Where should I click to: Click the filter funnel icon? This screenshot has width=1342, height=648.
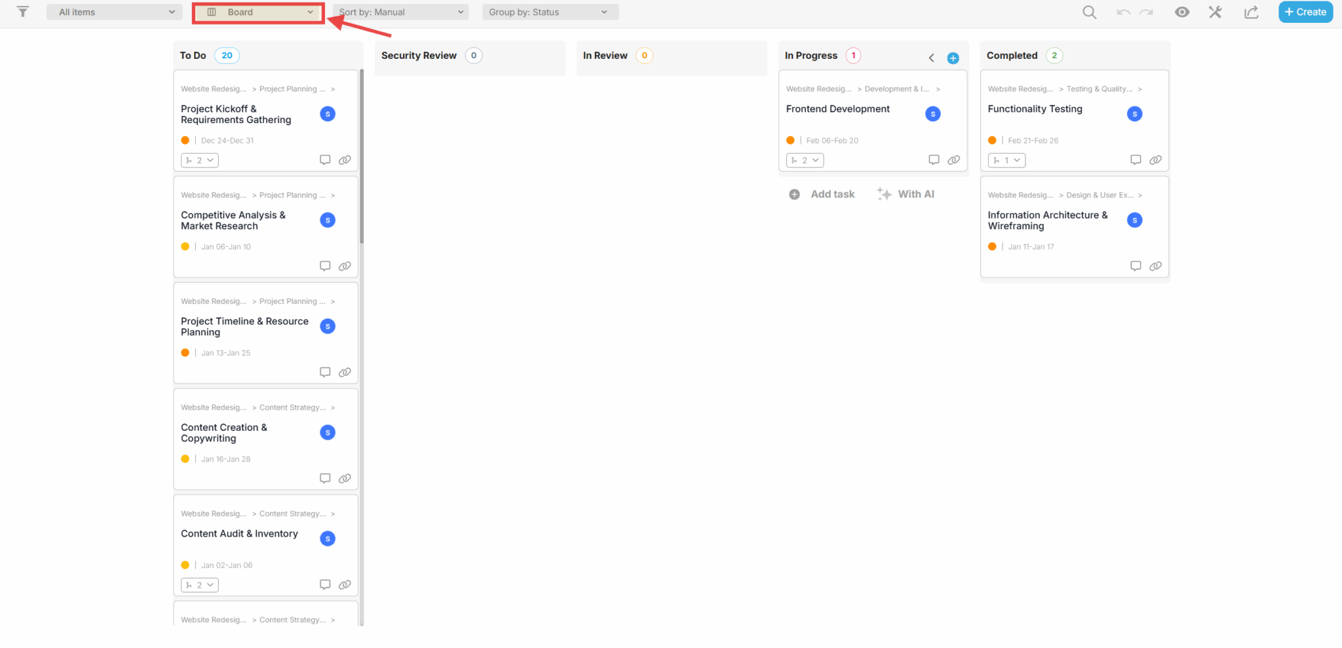23,12
